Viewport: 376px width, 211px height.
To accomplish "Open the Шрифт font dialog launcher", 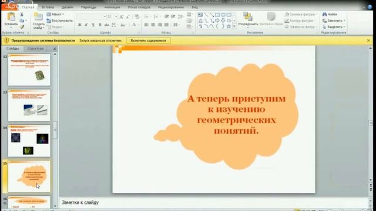I will click(x=139, y=33).
